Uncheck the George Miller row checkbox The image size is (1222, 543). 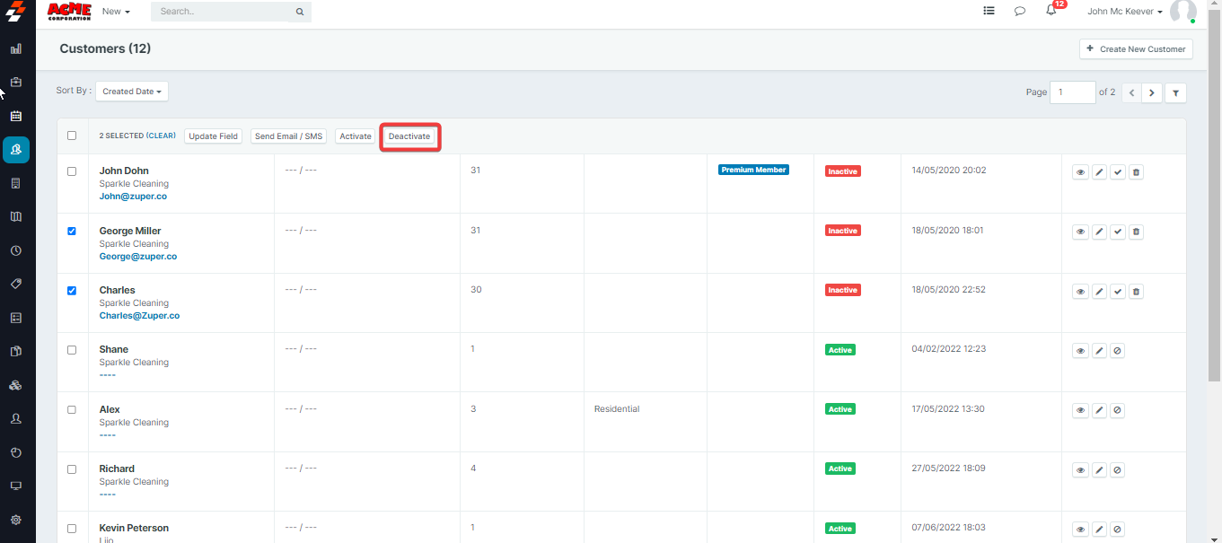tap(72, 231)
